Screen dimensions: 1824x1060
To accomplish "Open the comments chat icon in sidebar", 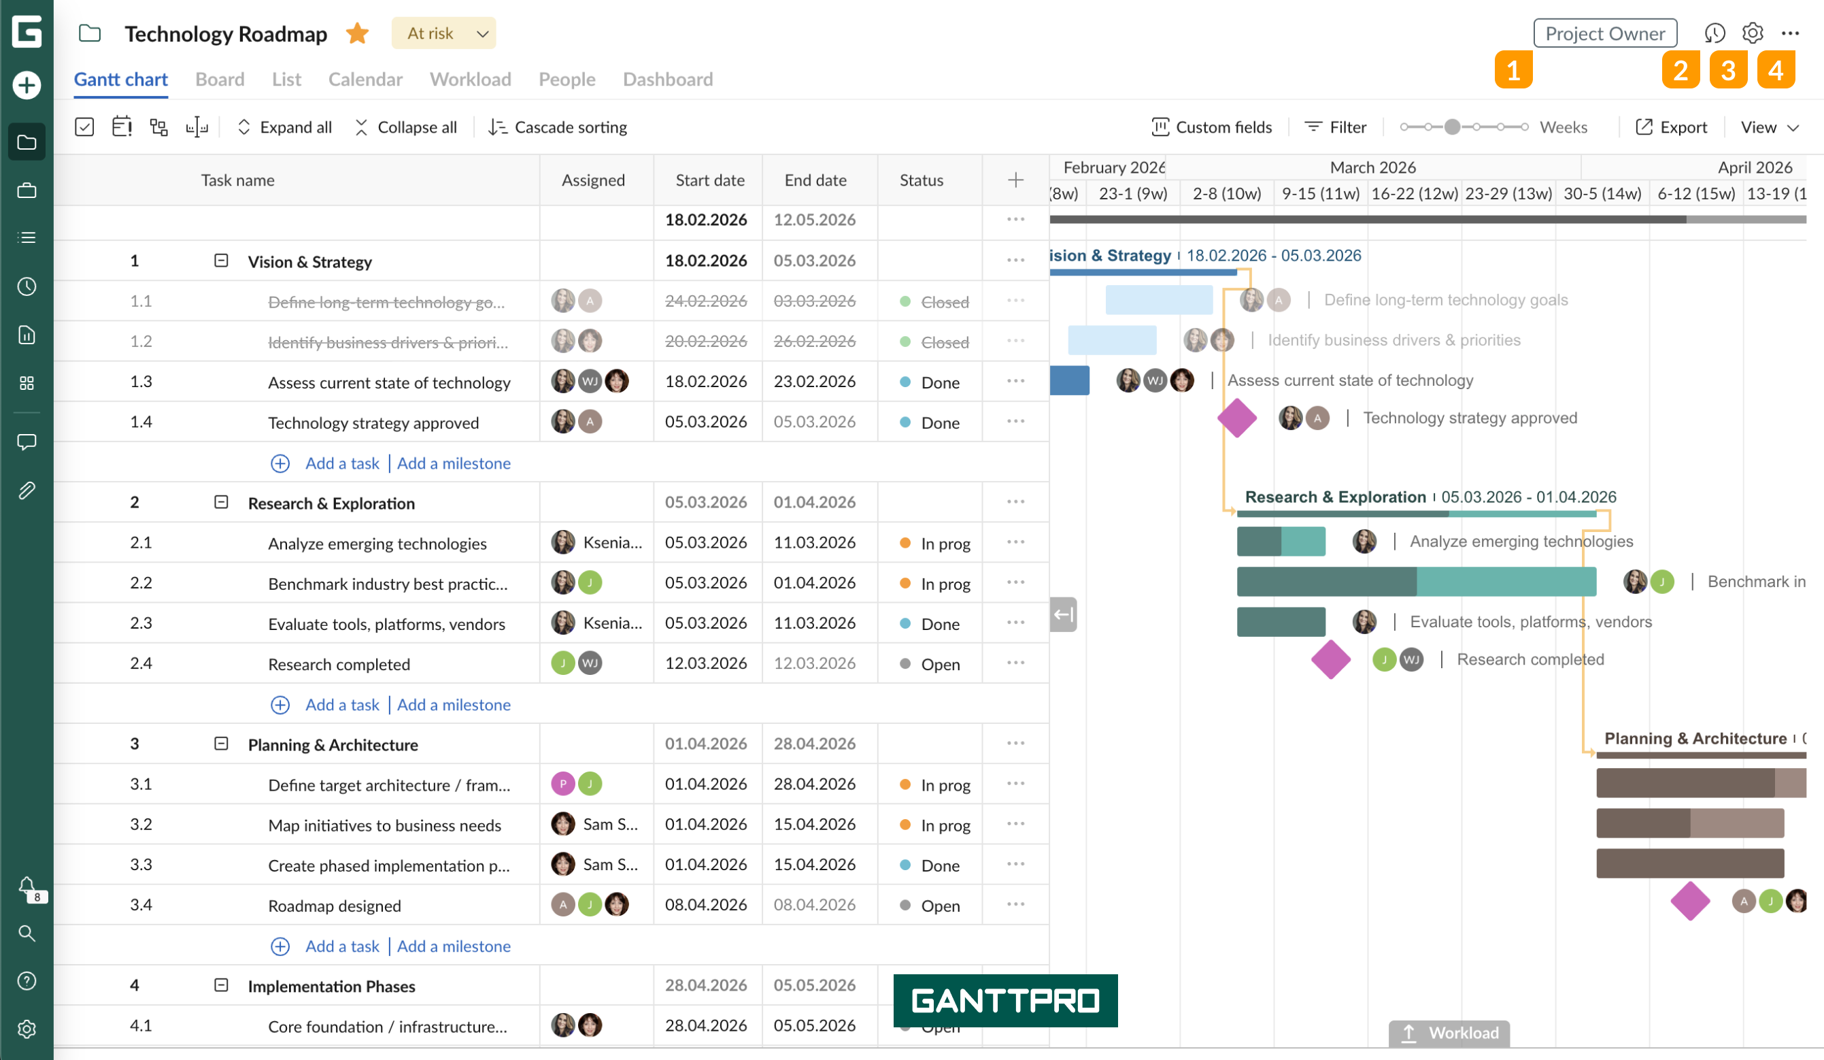I will click(27, 442).
